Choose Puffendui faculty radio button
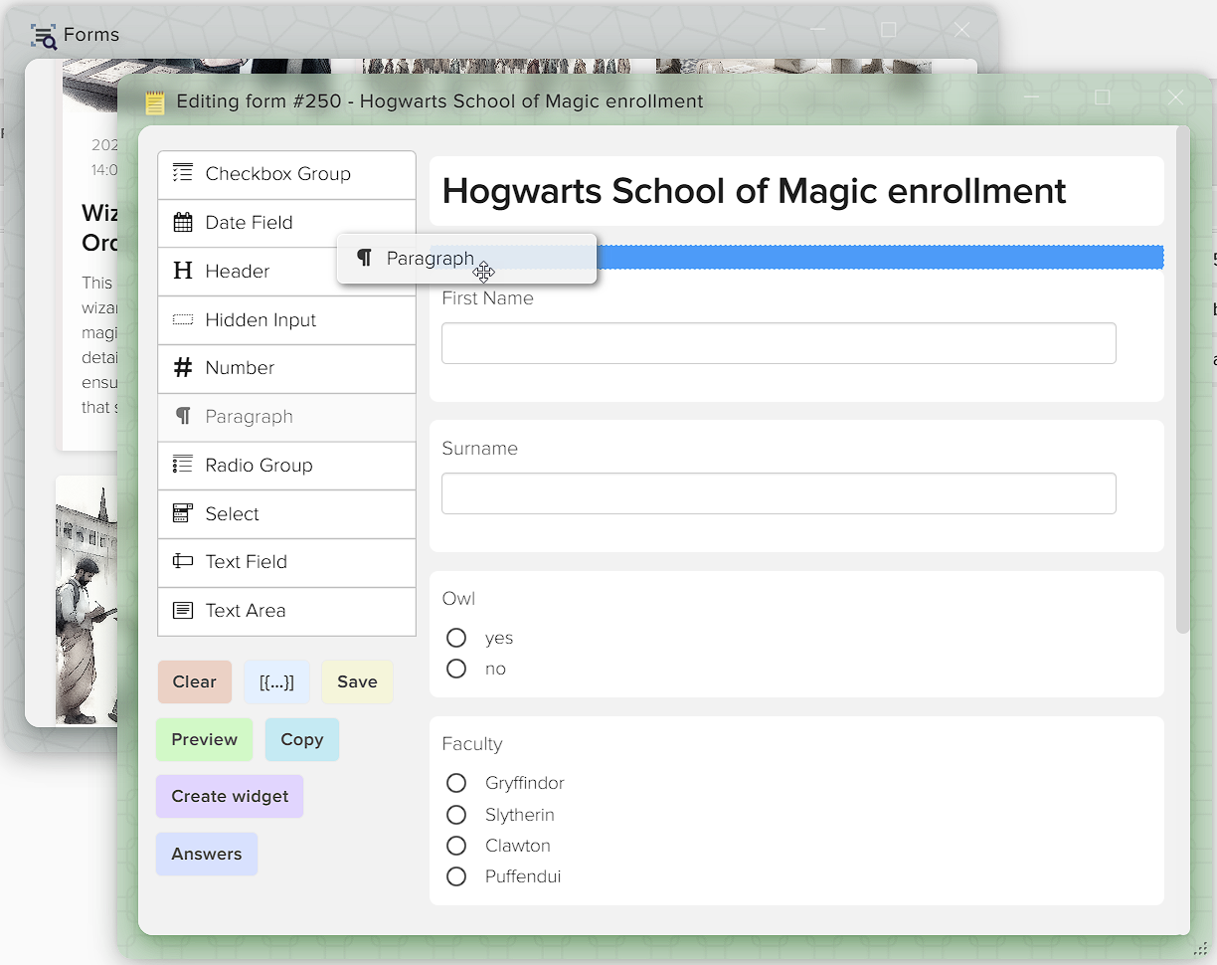 pyautogui.click(x=456, y=876)
